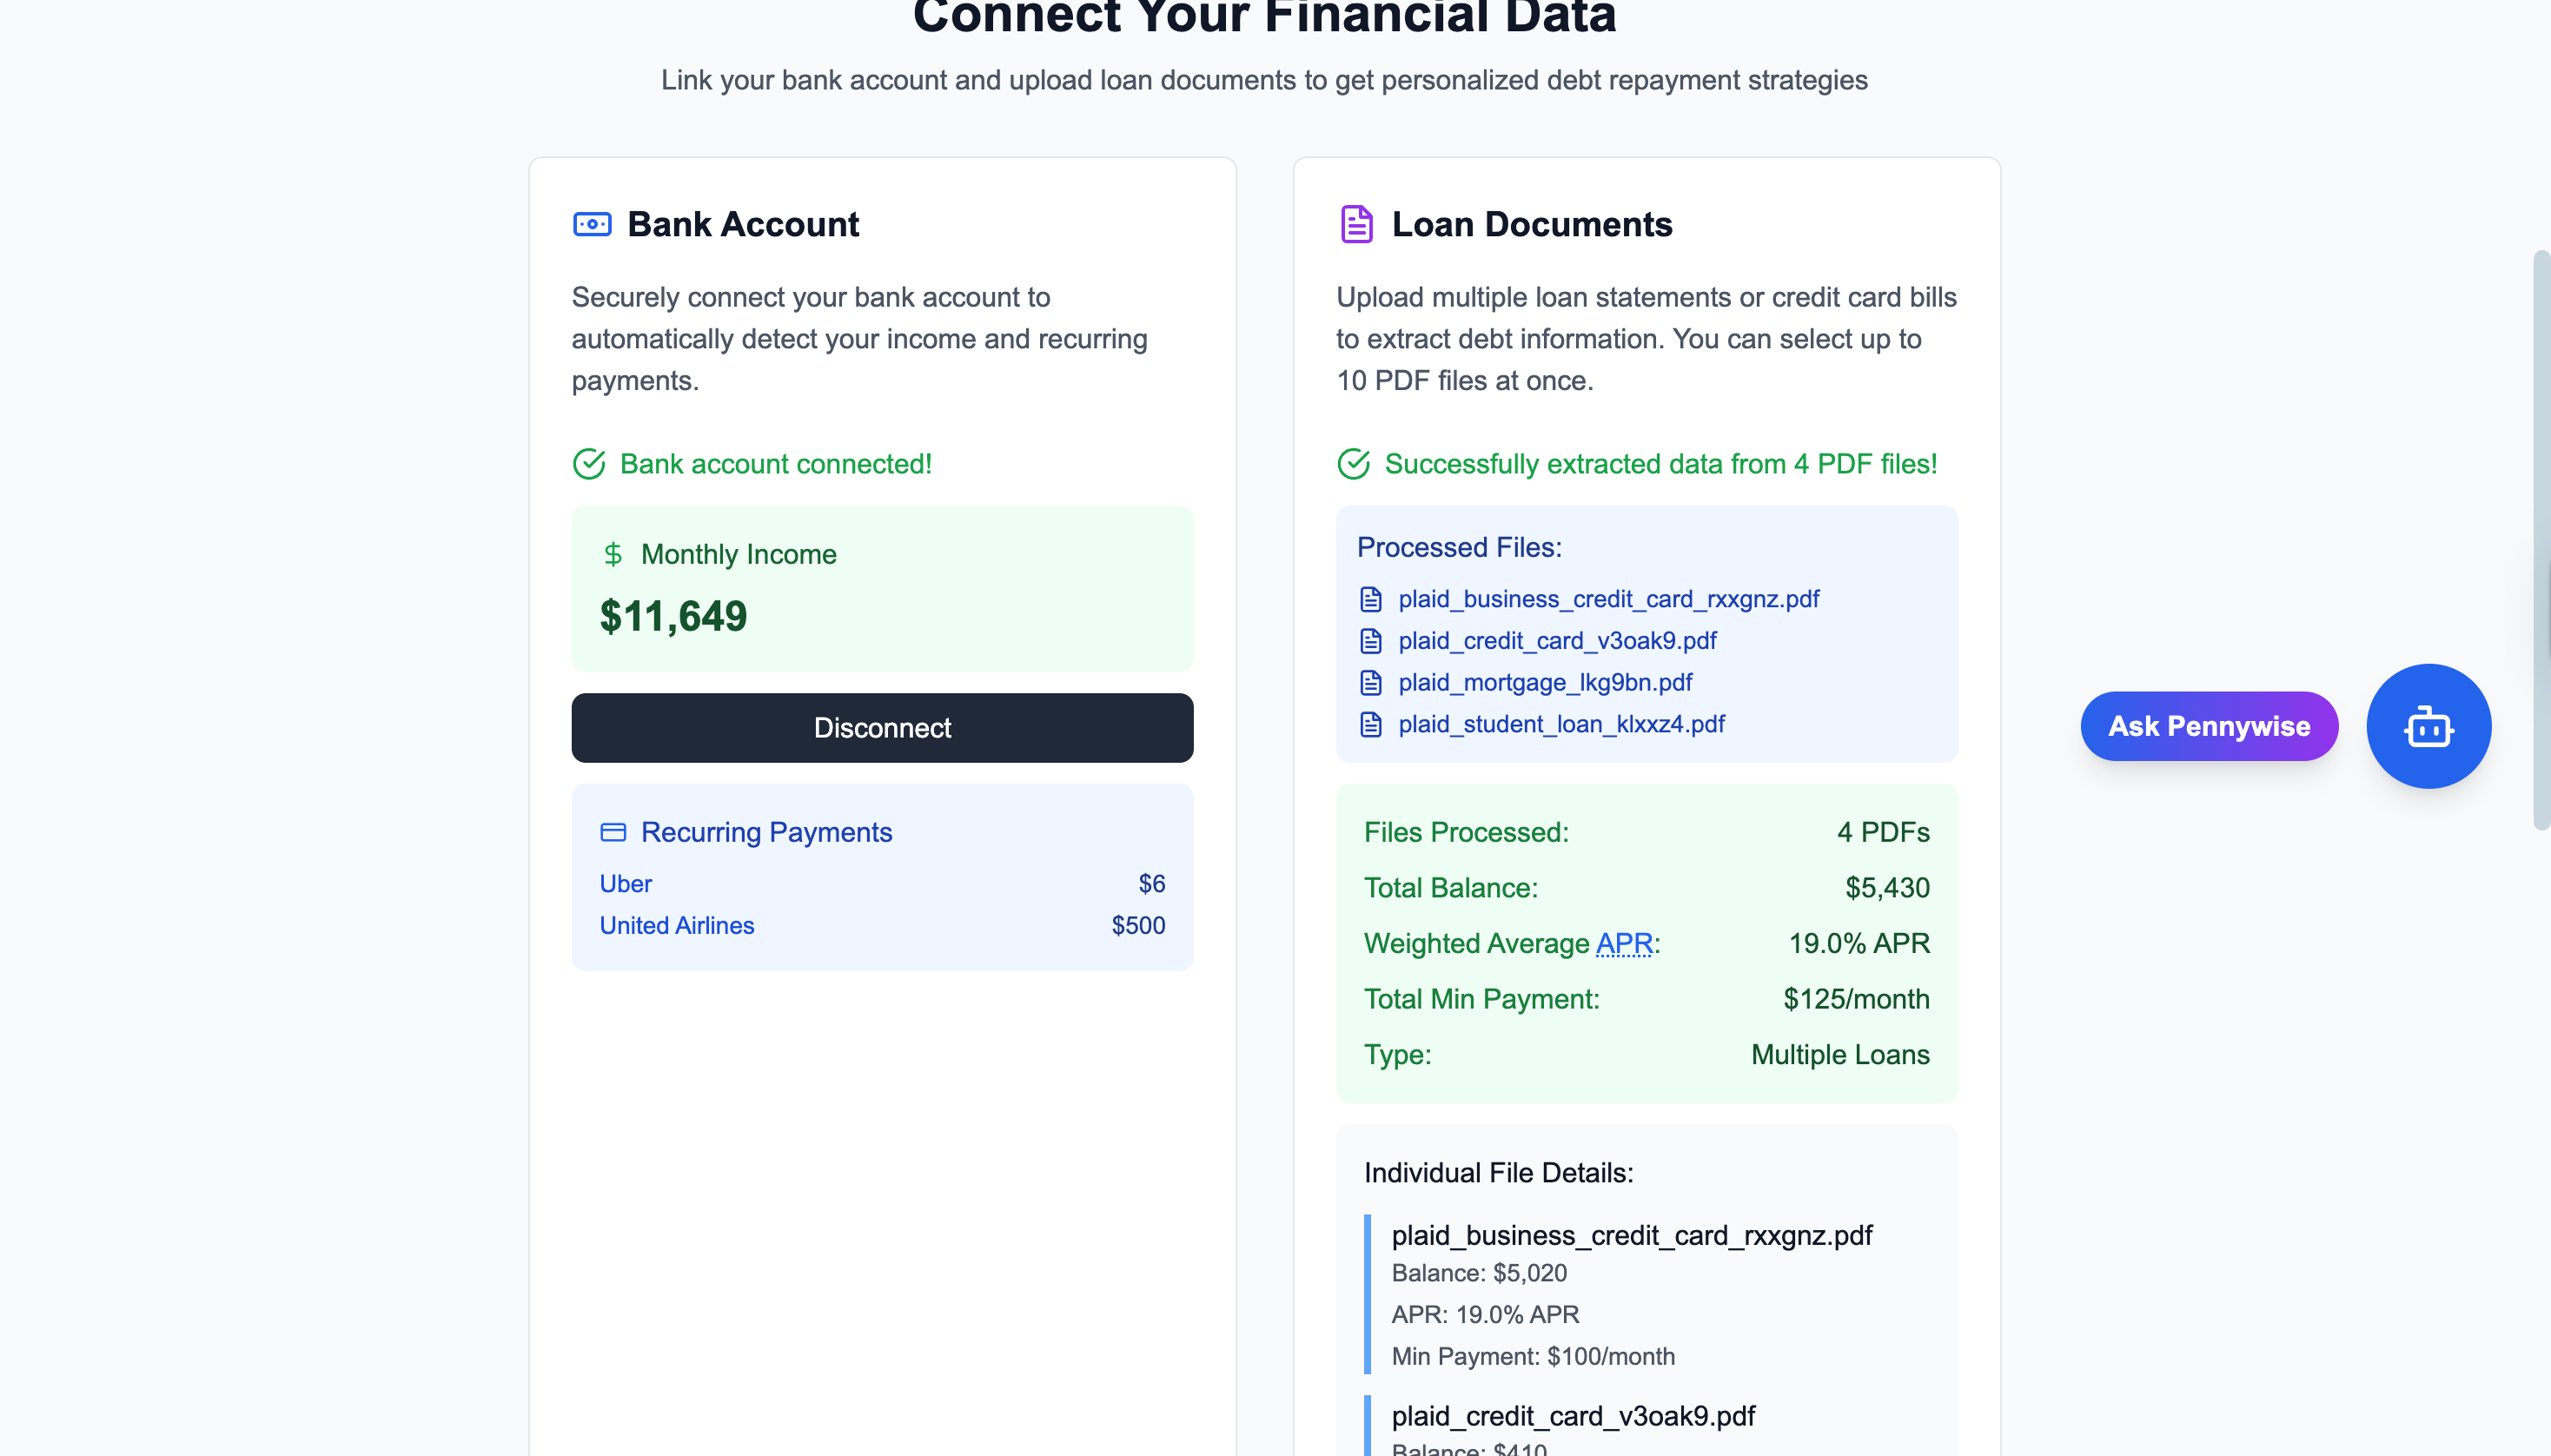This screenshot has width=2551, height=1456.
Task: Click the extraction success checkmark icon
Action: 1353,464
